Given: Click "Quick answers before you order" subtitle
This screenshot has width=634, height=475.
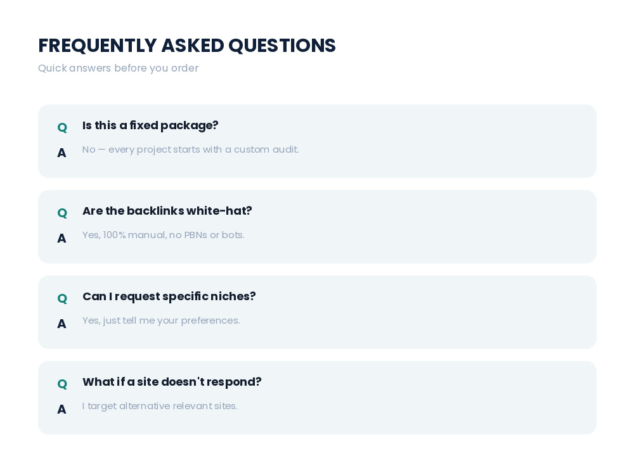Looking at the screenshot, I should [118, 68].
